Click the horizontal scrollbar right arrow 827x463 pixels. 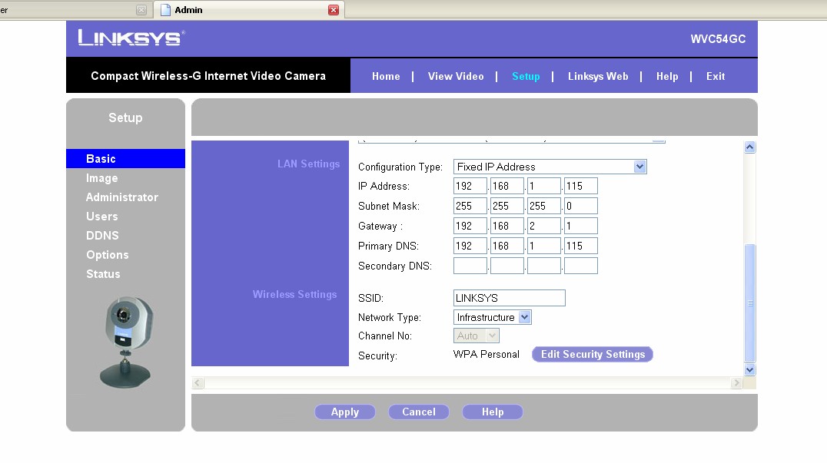[x=736, y=383]
